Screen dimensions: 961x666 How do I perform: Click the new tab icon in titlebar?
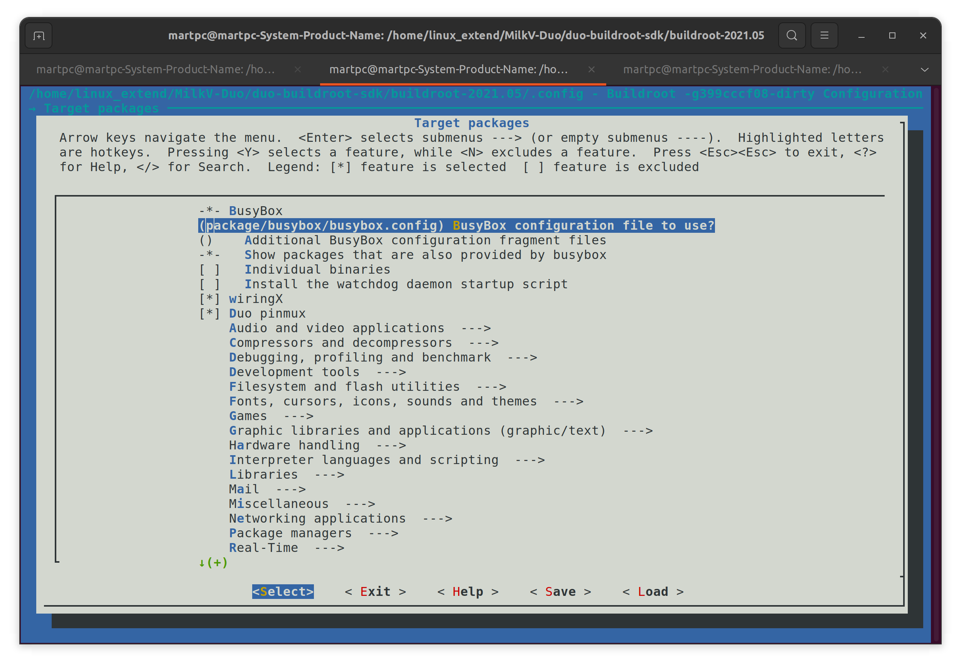point(39,36)
